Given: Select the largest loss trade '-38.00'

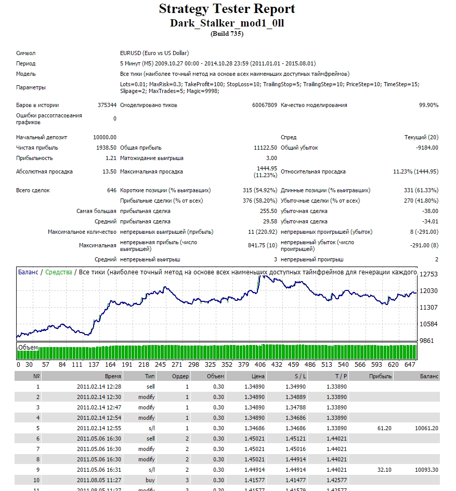Looking at the screenshot, I should [431, 211].
